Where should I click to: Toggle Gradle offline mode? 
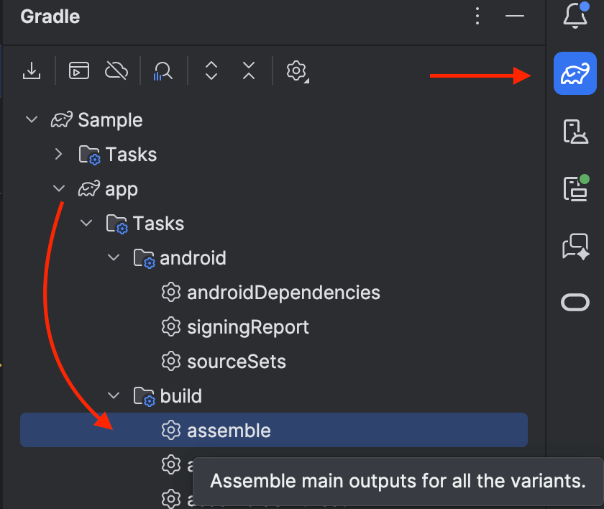pyautogui.click(x=116, y=70)
